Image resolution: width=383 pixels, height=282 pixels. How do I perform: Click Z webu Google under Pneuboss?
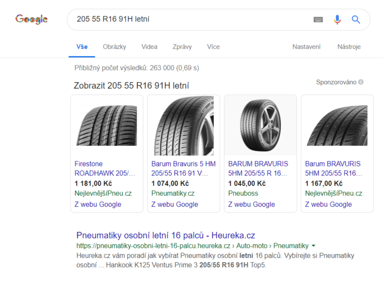[251, 204]
